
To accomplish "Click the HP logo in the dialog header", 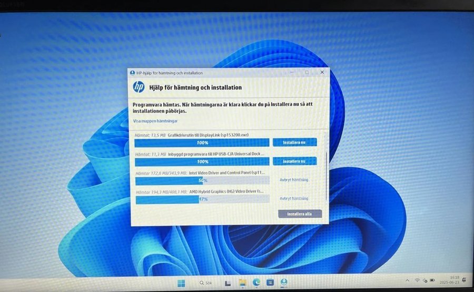I will coord(139,87).
